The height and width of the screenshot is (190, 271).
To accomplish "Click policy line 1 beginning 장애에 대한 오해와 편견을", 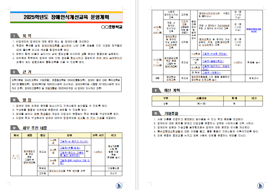I will coord(60,106).
